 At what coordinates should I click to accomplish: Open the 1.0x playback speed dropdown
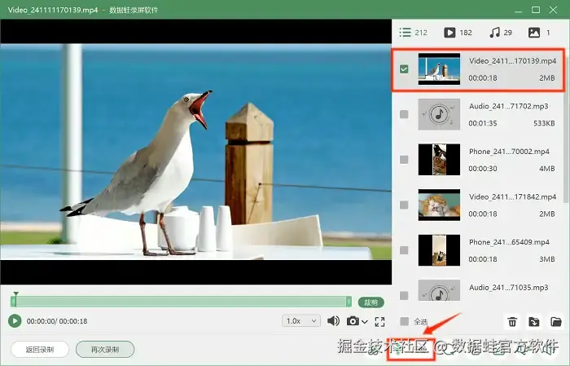click(x=301, y=321)
